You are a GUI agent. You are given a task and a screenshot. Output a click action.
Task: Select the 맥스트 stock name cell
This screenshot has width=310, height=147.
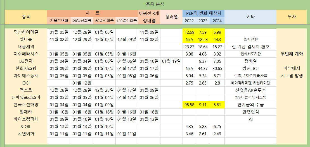click(26, 90)
